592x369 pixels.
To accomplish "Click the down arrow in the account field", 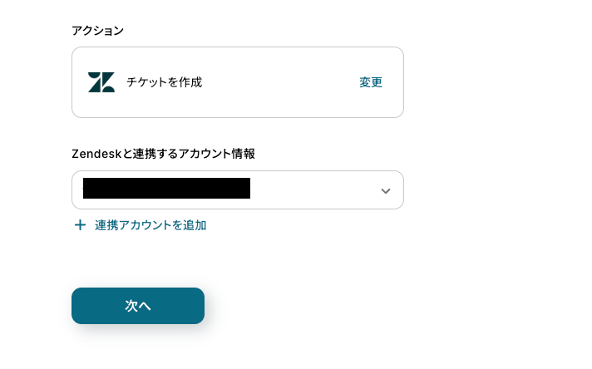I will [x=385, y=191].
